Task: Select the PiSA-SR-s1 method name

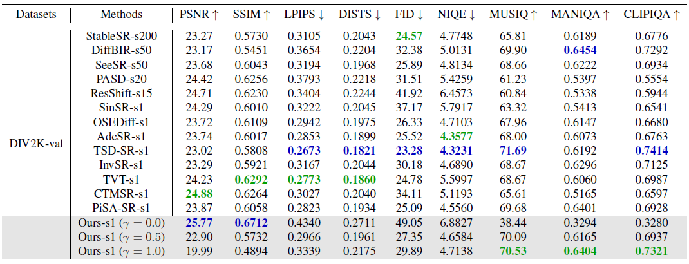Action: (x=122, y=208)
